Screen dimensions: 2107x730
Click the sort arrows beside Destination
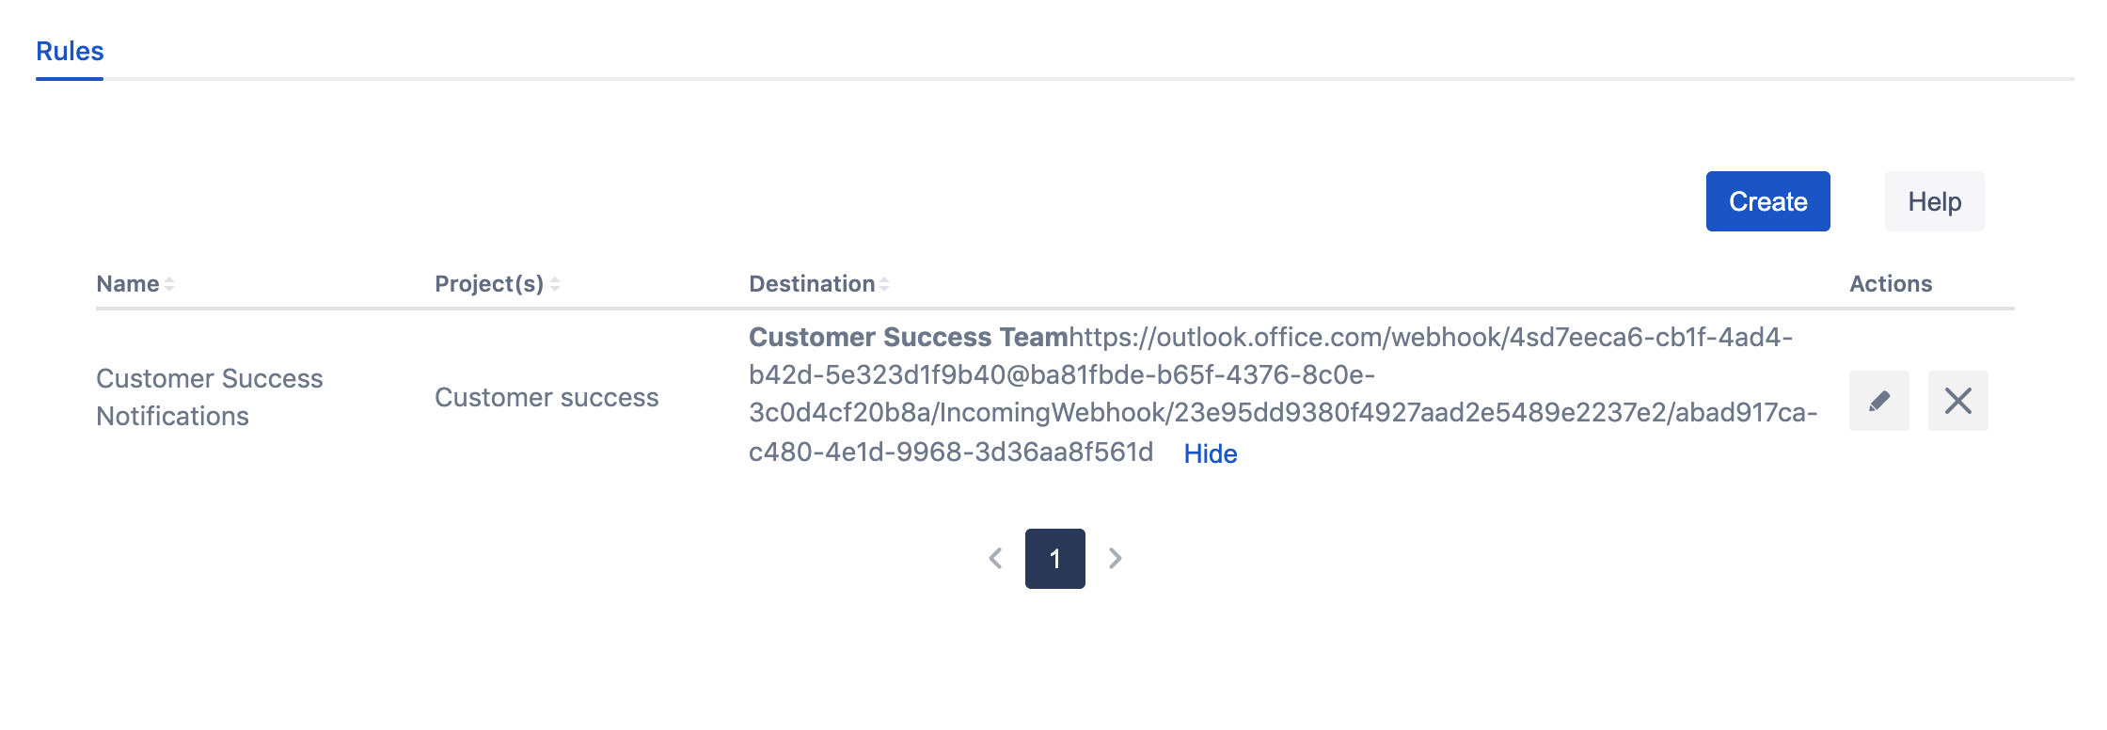click(884, 284)
